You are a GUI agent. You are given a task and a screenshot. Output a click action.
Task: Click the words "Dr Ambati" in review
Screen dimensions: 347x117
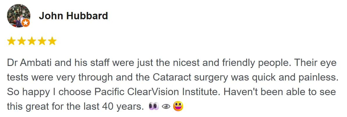29,63
